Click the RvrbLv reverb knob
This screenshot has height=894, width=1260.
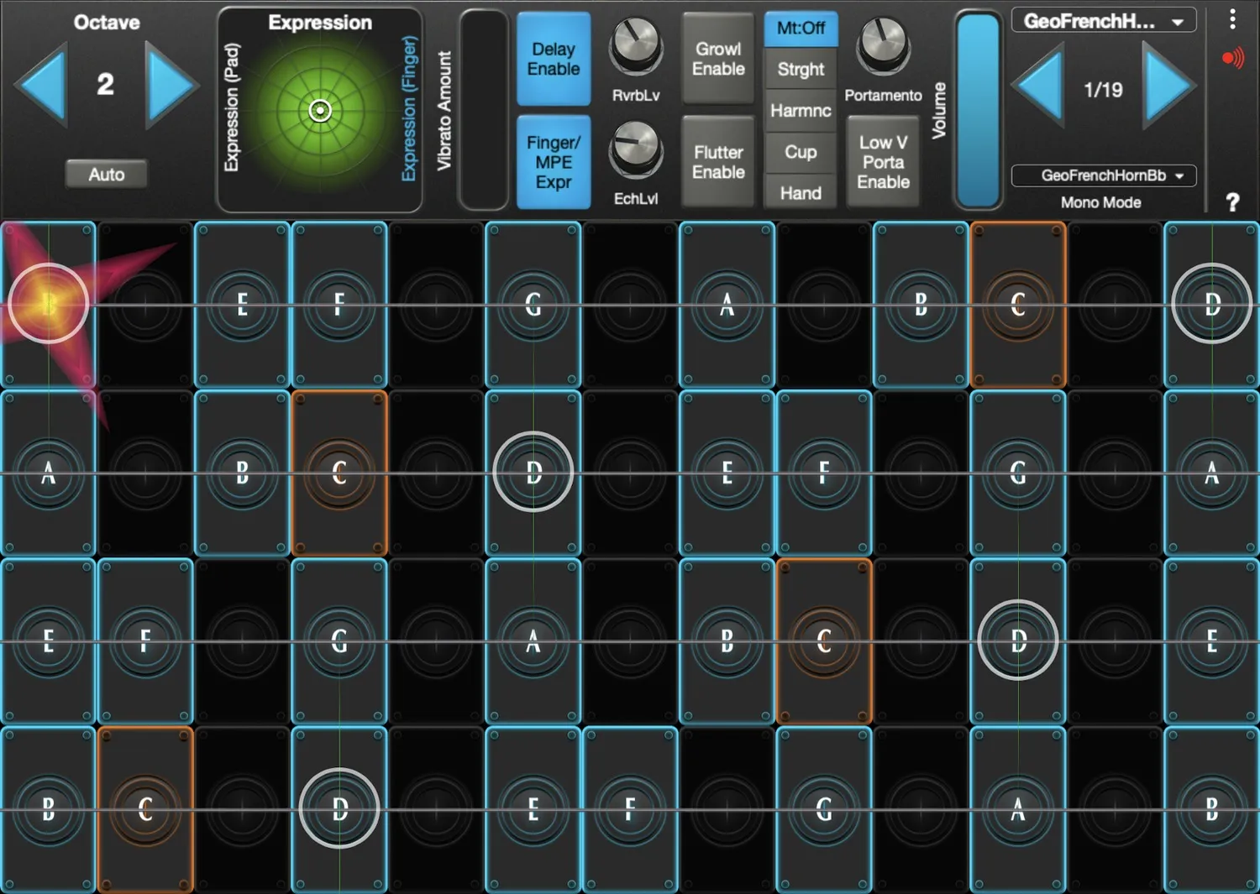point(635,47)
